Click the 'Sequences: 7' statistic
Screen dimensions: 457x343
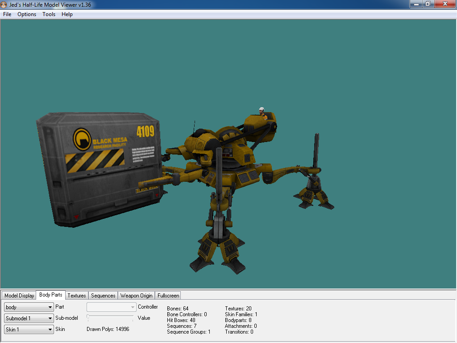click(182, 326)
